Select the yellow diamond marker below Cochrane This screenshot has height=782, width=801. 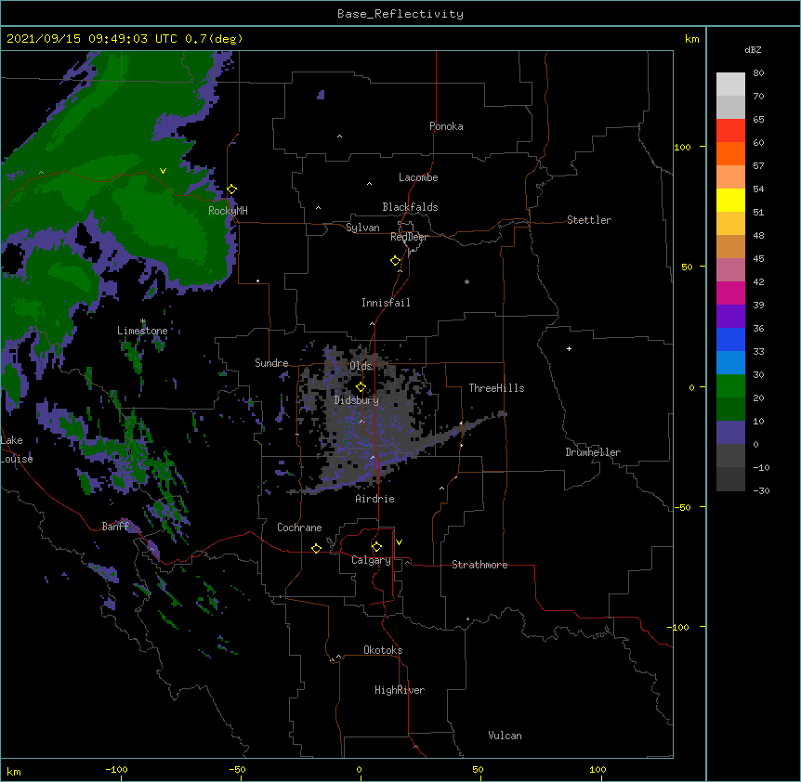(316, 548)
